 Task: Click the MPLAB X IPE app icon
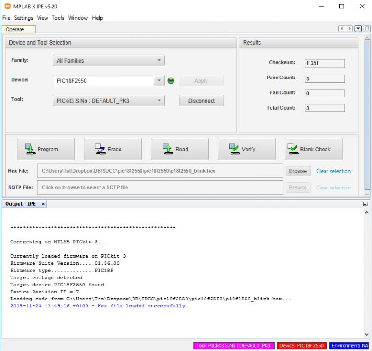7,6
